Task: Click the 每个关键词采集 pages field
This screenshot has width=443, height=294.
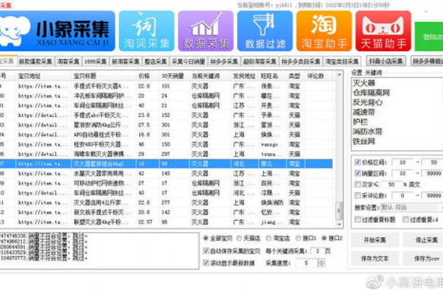Action: pyautogui.click(x=318, y=251)
